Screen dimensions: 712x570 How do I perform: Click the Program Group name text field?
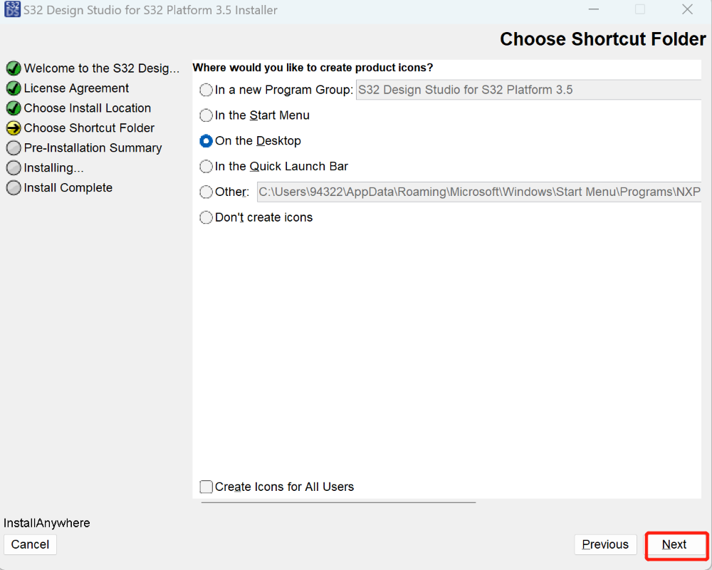pyautogui.click(x=527, y=90)
